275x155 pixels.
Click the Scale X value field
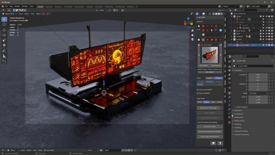click(x=258, y=97)
